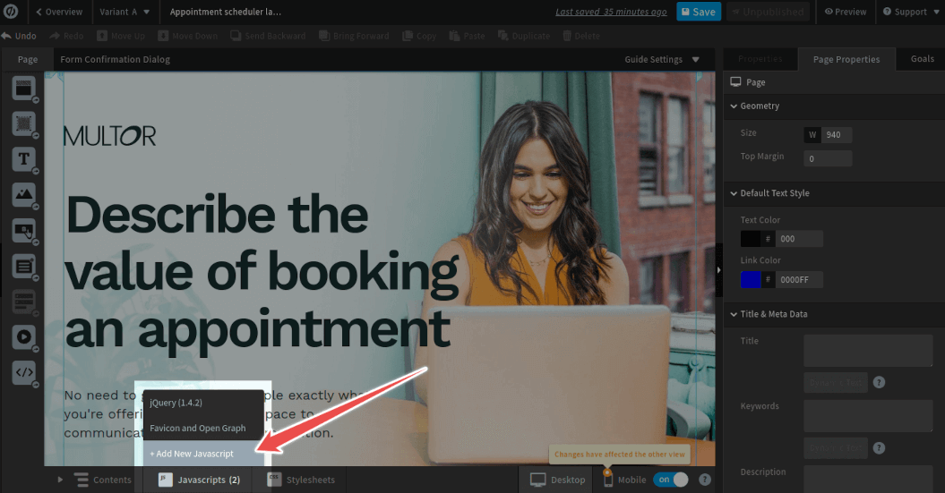This screenshot has height=493, width=945.
Task: Open help icon beside Keywords dynamic text
Action: [880, 448]
